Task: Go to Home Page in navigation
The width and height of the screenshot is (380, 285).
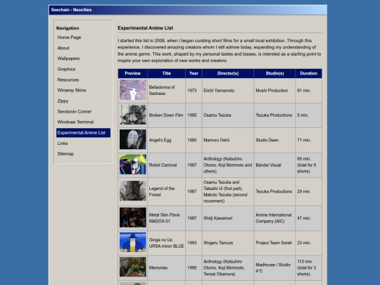Action: pos(69,37)
